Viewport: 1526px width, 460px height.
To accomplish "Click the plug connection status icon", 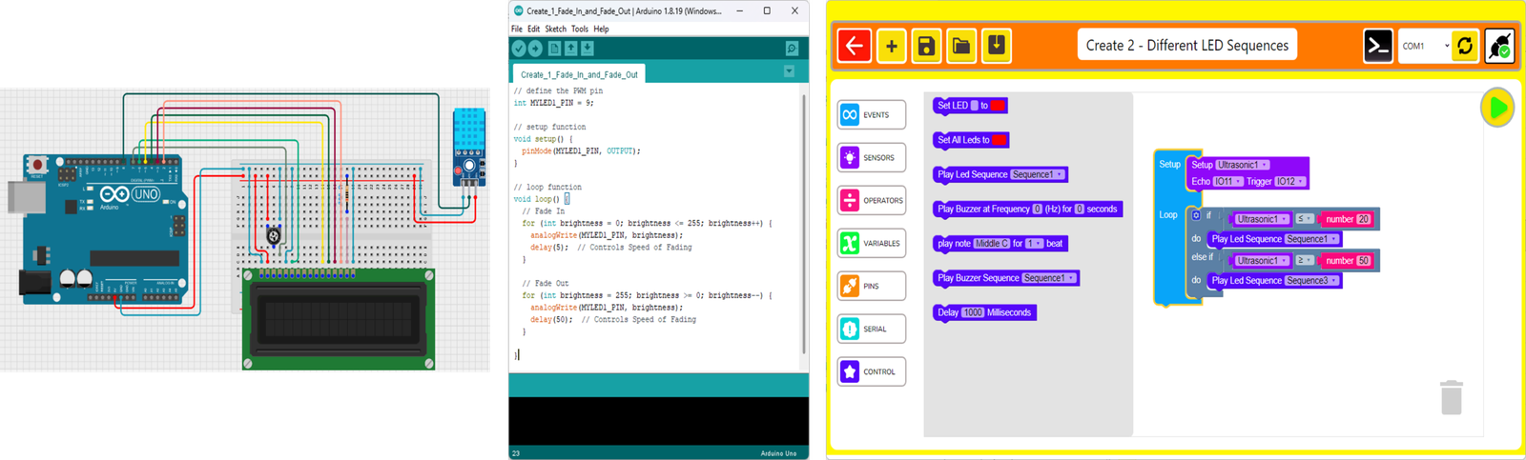I will pos(1499,46).
